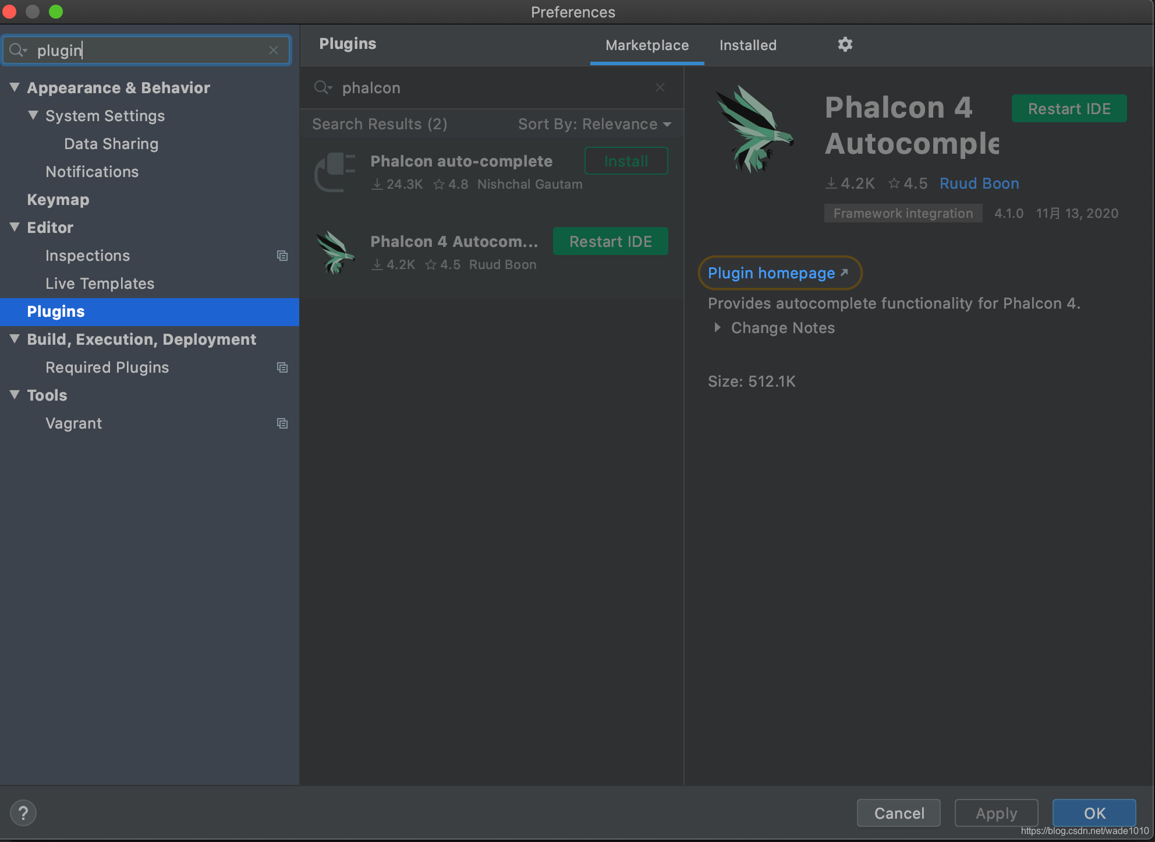Collapse the Build, Execution, Deployment node

click(x=15, y=339)
